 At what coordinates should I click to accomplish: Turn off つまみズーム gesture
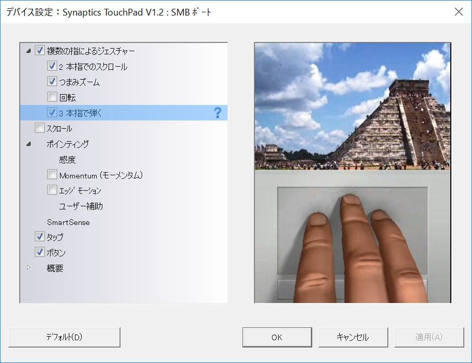[x=52, y=81]
